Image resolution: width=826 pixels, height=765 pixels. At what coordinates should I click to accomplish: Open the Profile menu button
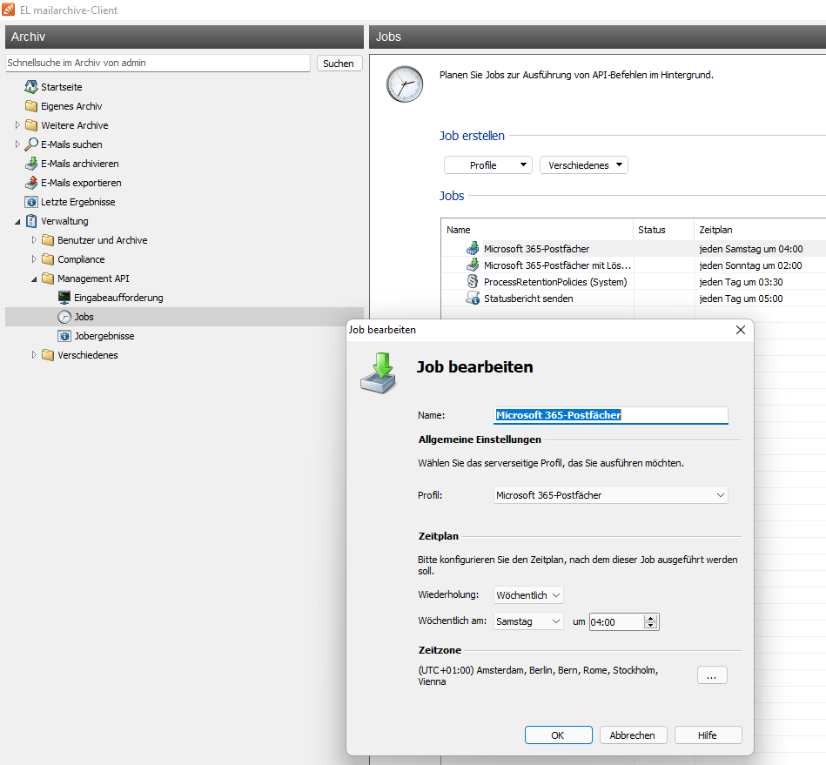point(487,165)
